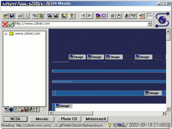This screenshot has width=172, height=129.
Task: Click the horizontal scrollbar left arrow
Action: (x=51, y=113)
